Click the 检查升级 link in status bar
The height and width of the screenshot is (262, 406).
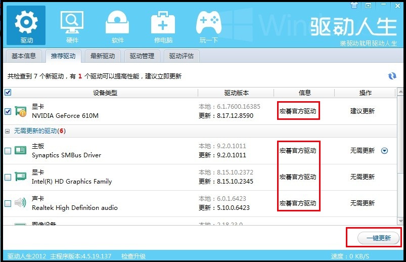133,256
